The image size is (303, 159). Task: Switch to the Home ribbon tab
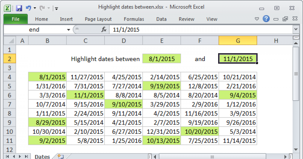click(41, 19)
